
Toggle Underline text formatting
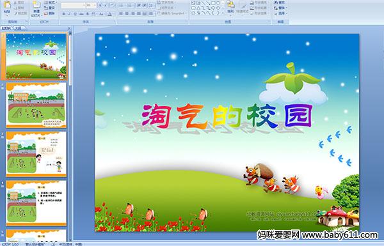point(76,14)
